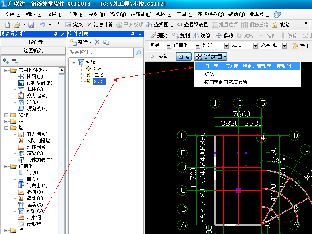Viewport: 312px width, 234px height.
Task: Click the copy component icon beside delete
Action: pyautogui.click(x=106, y=42)
